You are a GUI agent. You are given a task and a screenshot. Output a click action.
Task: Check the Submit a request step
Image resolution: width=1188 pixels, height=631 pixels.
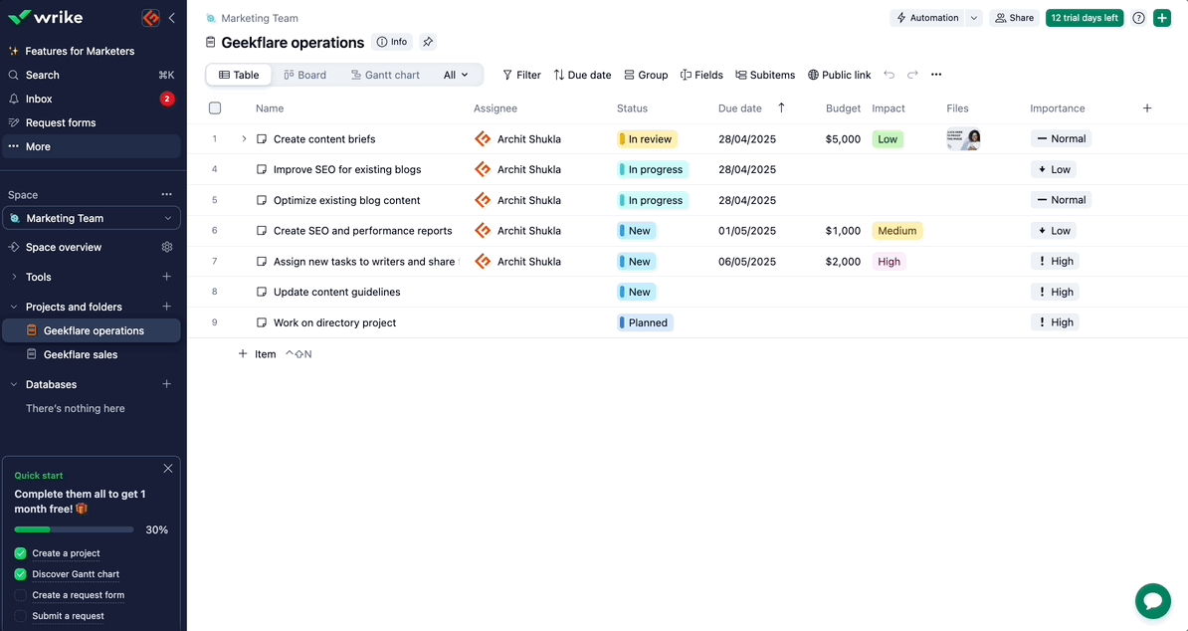[21, 616]
